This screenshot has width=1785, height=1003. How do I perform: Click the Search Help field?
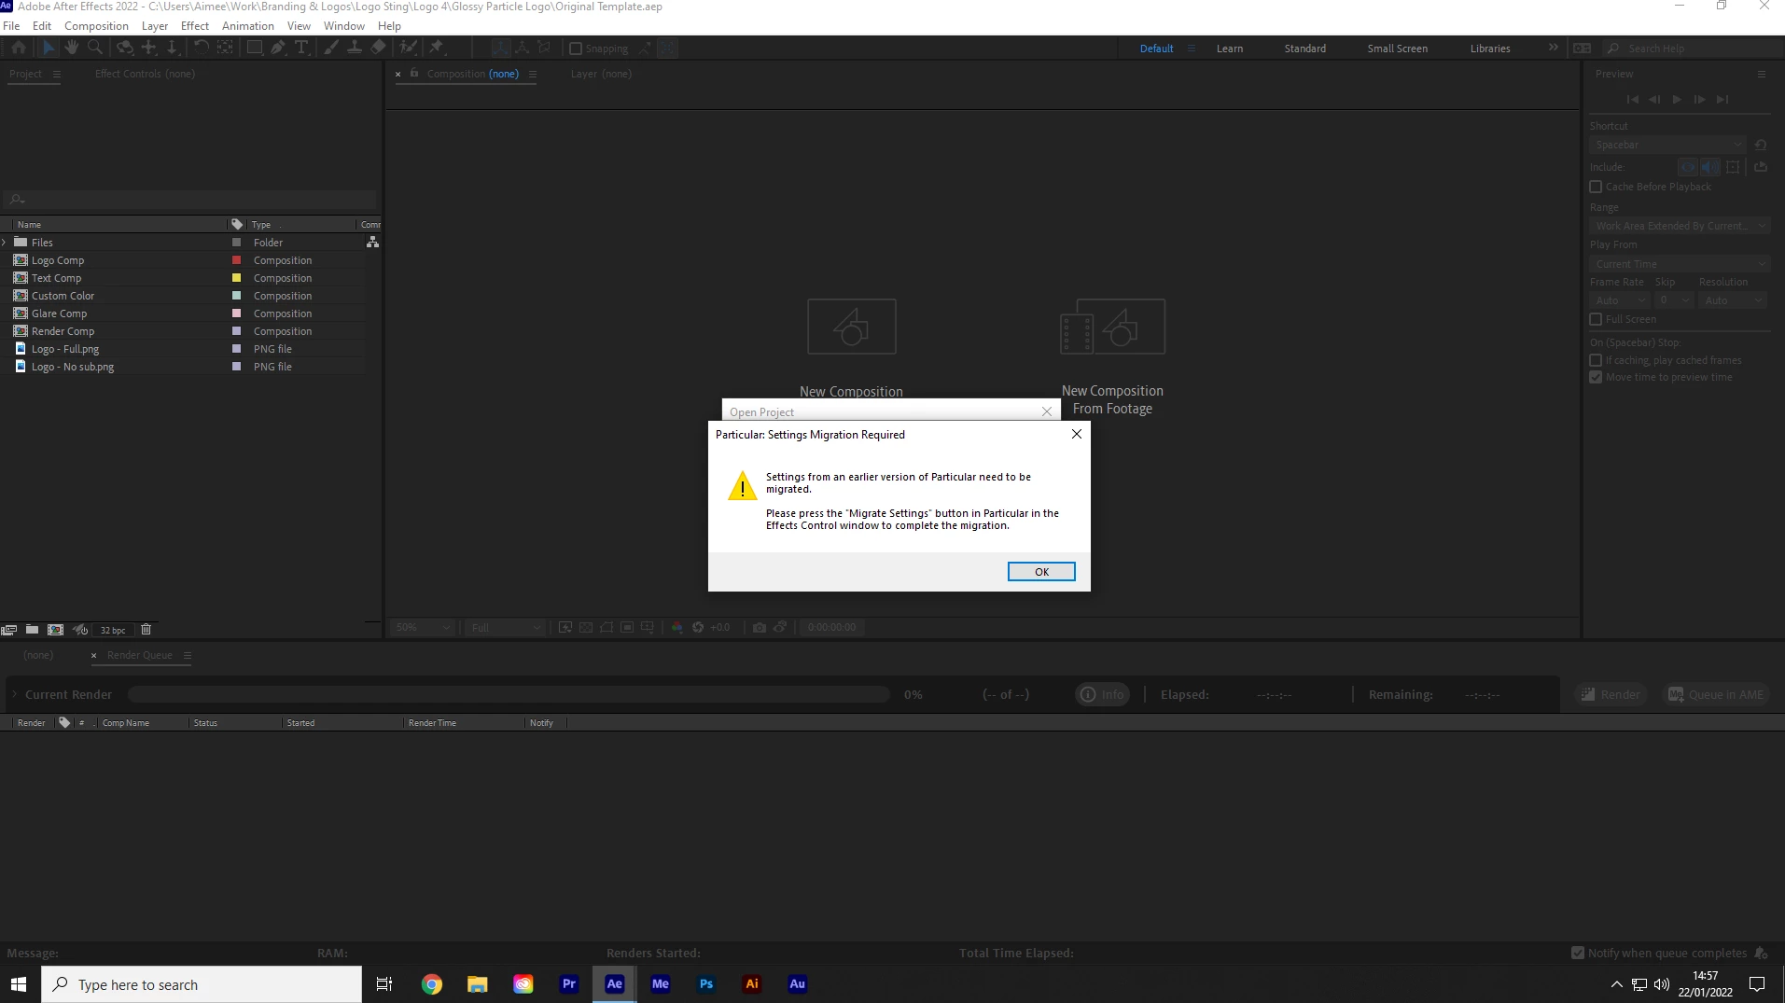pos(1694,49)
